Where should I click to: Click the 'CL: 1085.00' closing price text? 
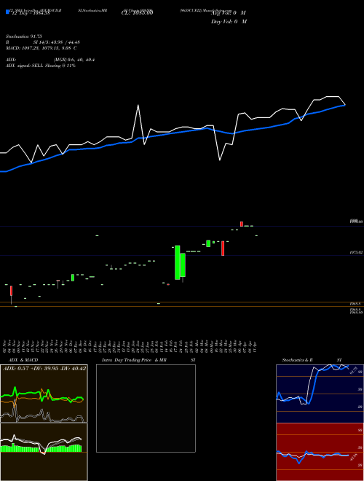pyautogui.click(x=138, y=12)
